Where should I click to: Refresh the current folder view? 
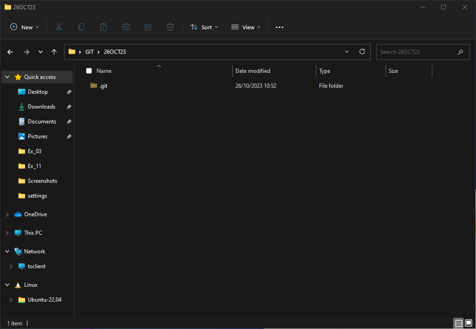[x=362, y=52]
